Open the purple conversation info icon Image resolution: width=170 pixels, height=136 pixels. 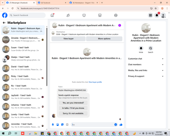point(120,26)
